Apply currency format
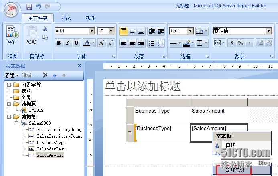Image resolution: width=278 pixels, height=176 pixels. click(232, 43)
